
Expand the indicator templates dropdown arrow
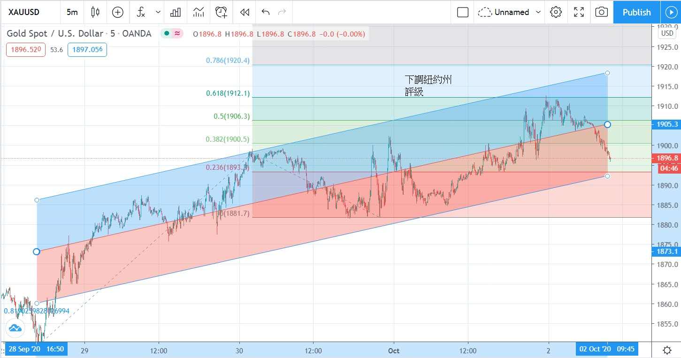[x=158, y=12]
